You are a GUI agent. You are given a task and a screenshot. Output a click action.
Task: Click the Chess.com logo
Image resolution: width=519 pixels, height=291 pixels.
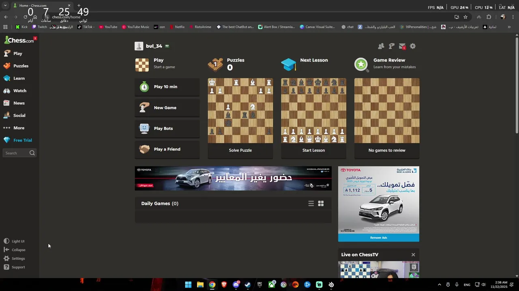[19, 40]
